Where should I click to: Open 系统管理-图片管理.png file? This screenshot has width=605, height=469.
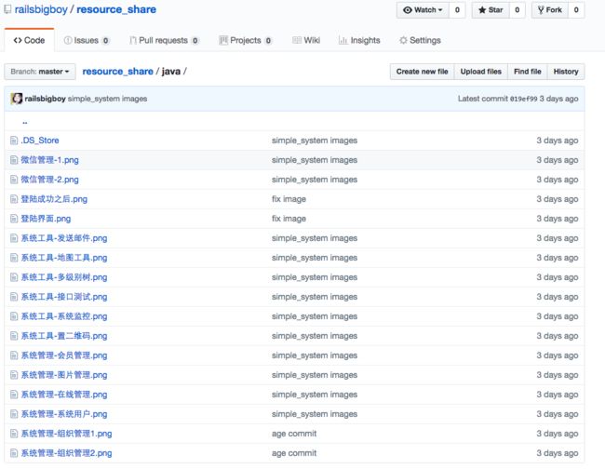(x=64, y=375)
